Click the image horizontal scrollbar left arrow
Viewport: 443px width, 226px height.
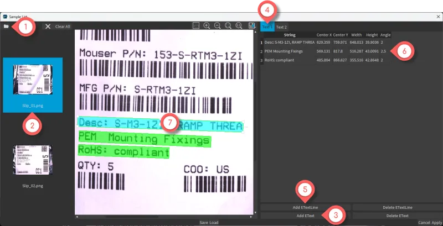click(x=76, y=217)
